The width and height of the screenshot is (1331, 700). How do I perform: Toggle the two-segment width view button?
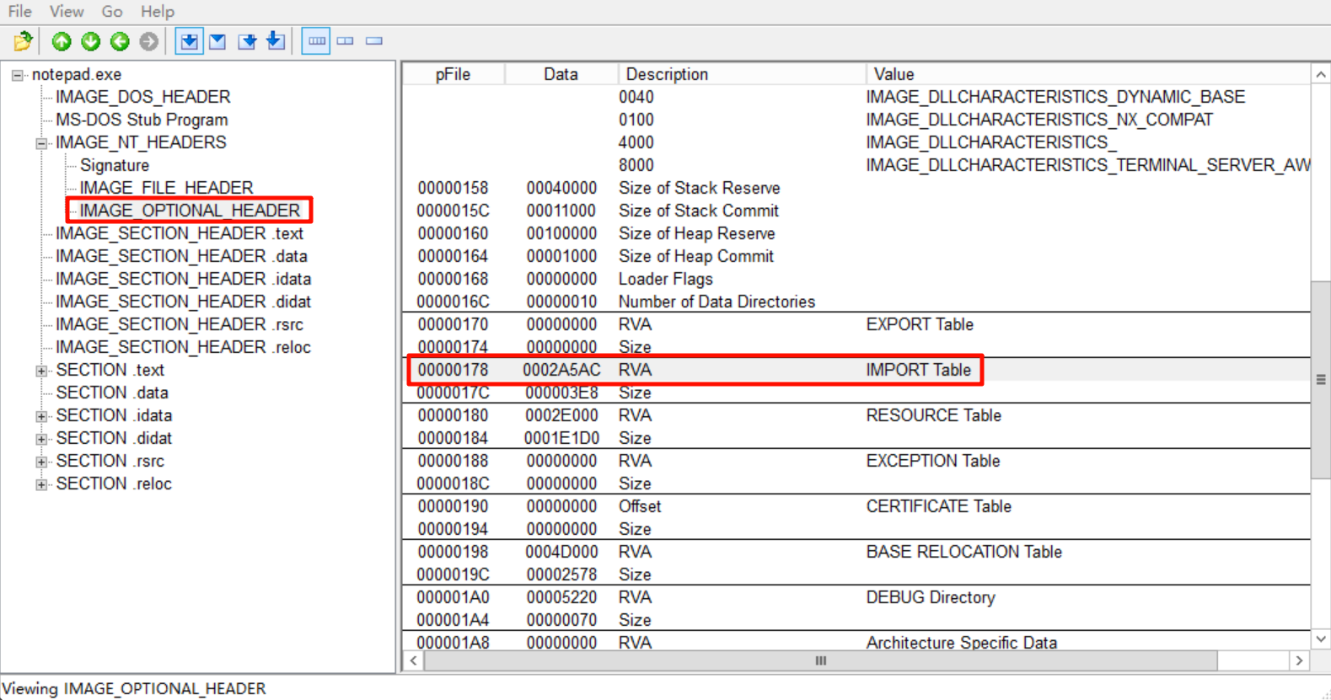tap(346, 40)
